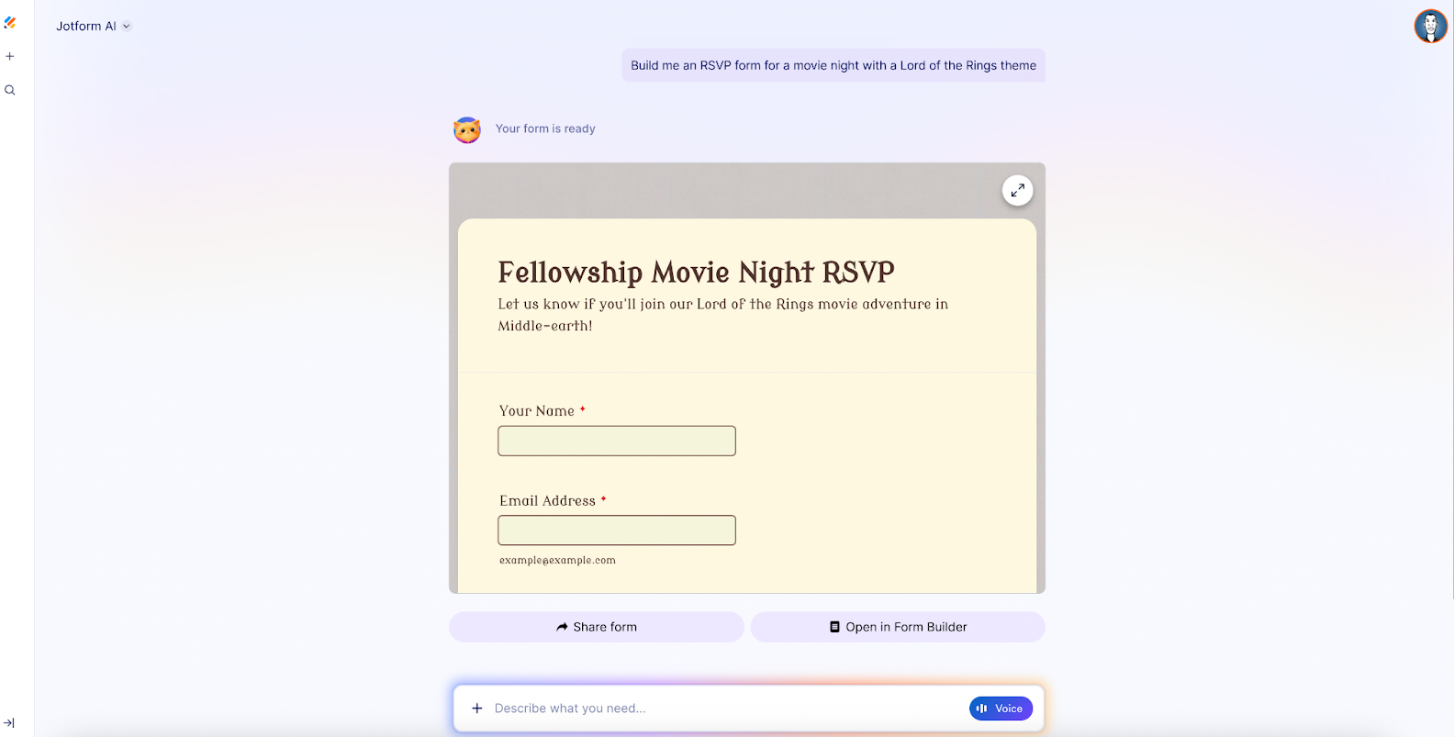The image size is (1454, 737).
Task: Click the Fellowship Movie Night RSVP title
Action: tap(695, 272)
